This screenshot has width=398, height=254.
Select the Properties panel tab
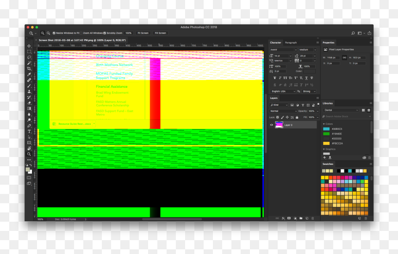coord(329,42)
